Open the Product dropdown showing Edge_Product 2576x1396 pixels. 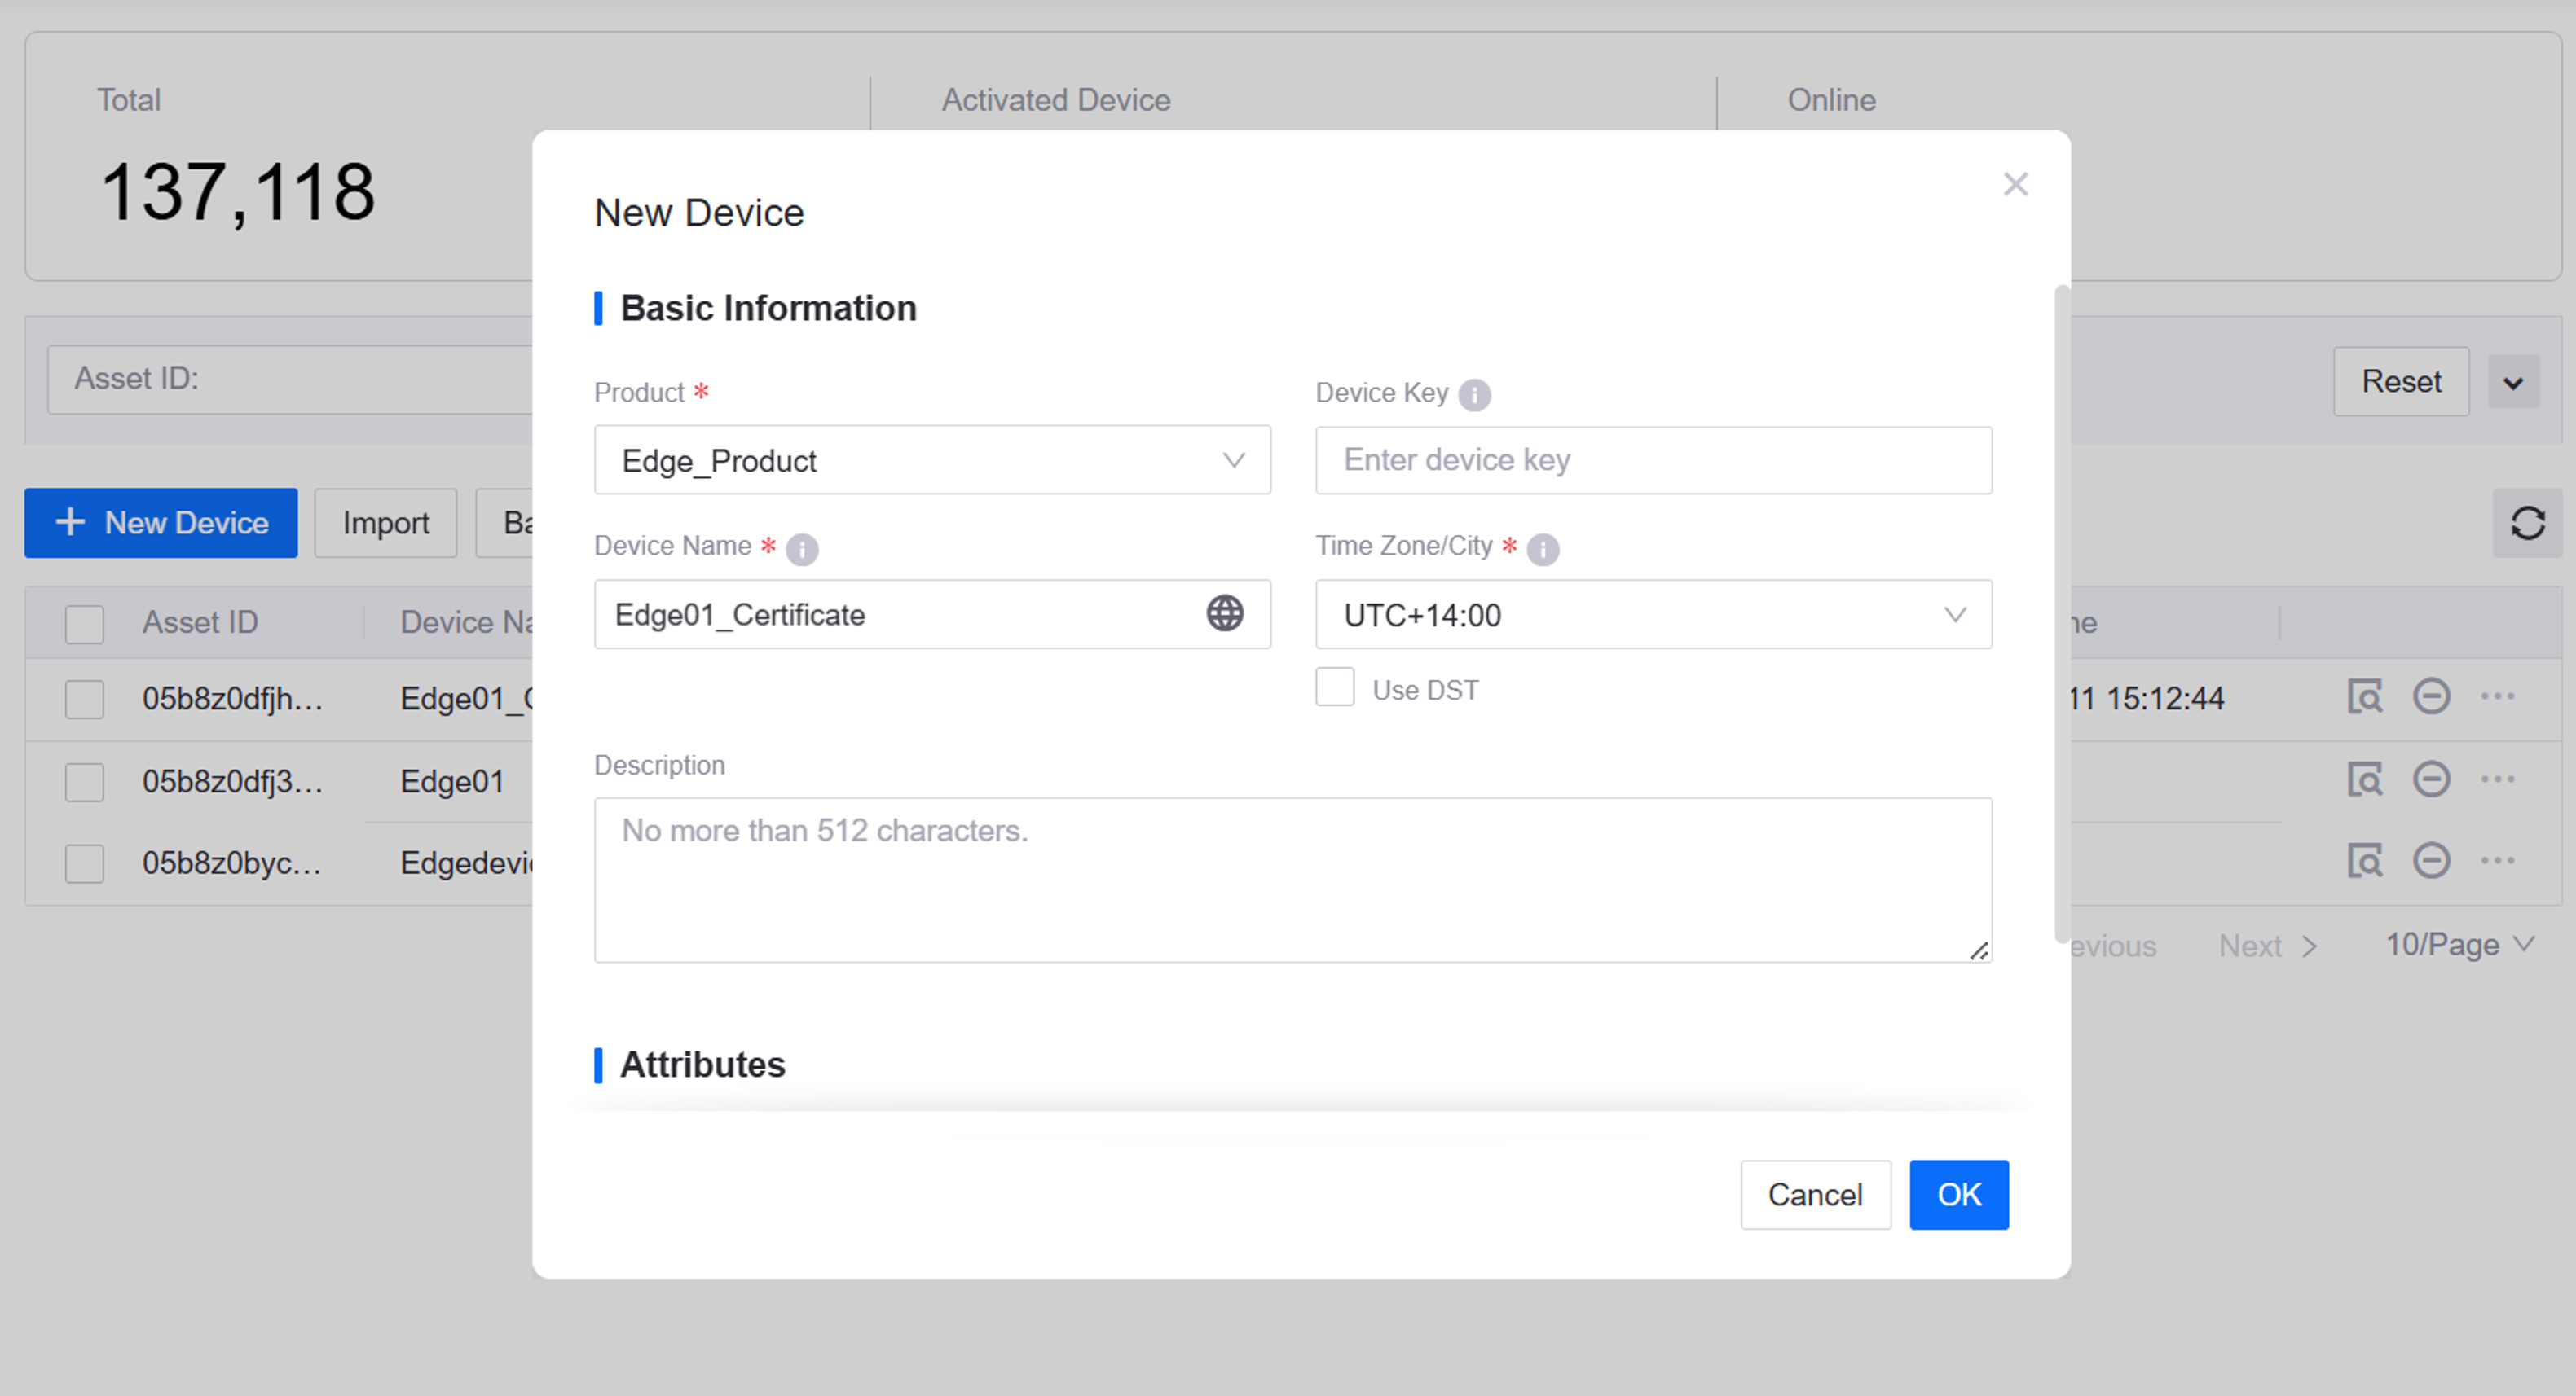(932, 461)
